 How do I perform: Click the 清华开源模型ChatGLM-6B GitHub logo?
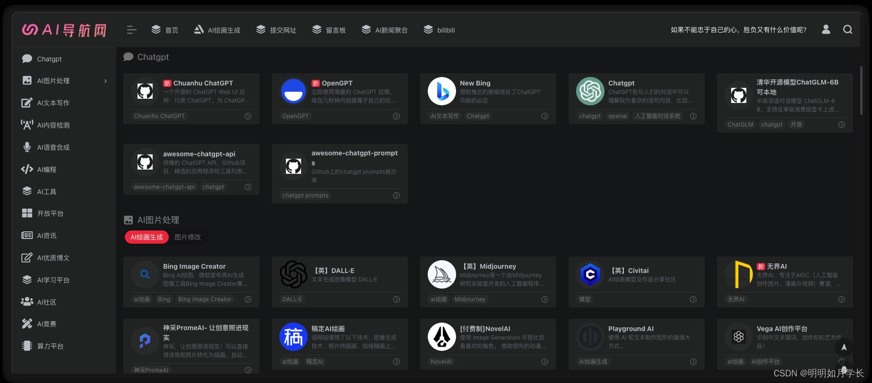pyautogui.click(x=739, y=95)
